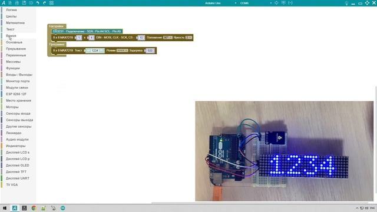Select the Сенсоры входа category
This screenshot has width=377, height=212.
[x=18, y=114]
